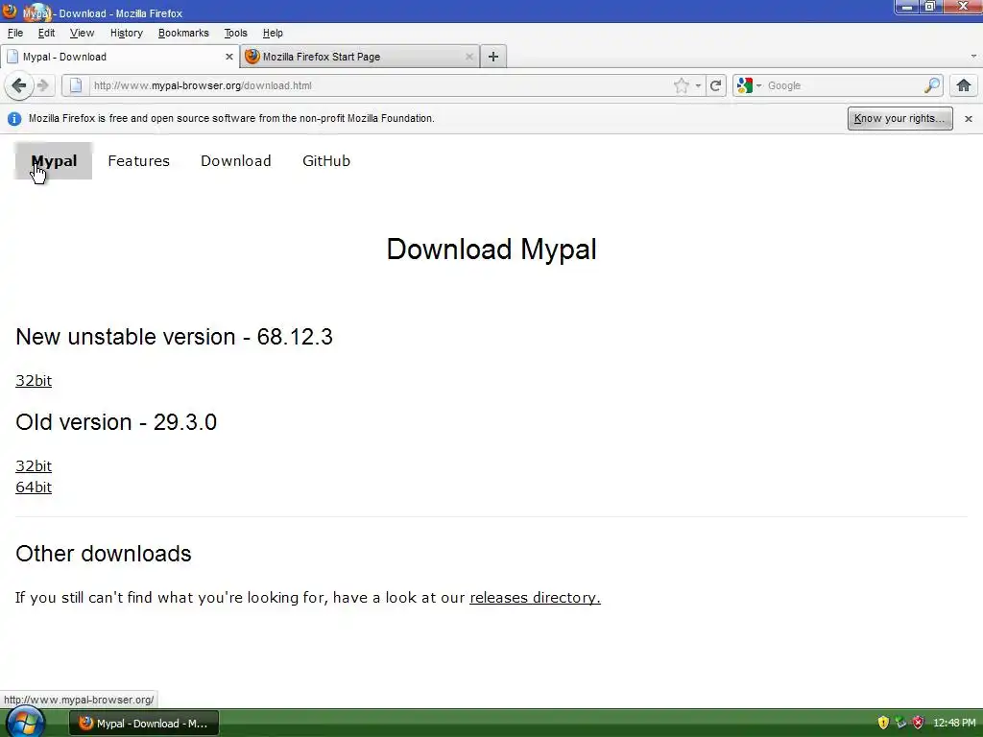This screenshot has height=737, width=983.
Task: Close the Firefox window
Action: coord(963,7)
